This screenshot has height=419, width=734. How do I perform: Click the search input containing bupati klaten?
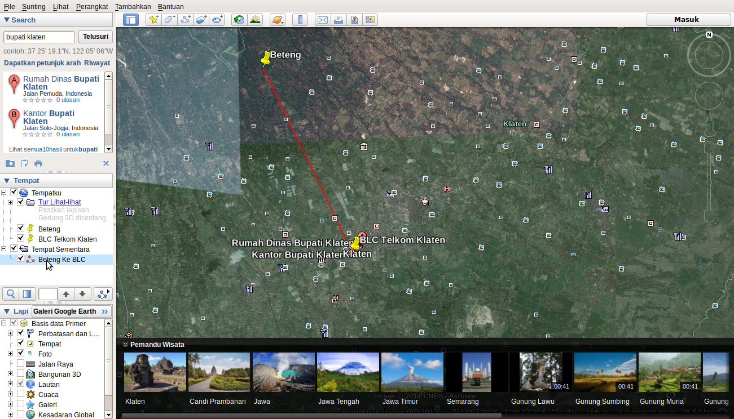39,37
